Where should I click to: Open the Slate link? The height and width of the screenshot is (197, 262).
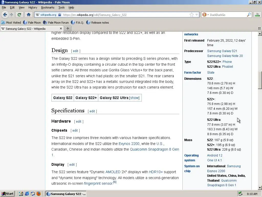point(211,73)
